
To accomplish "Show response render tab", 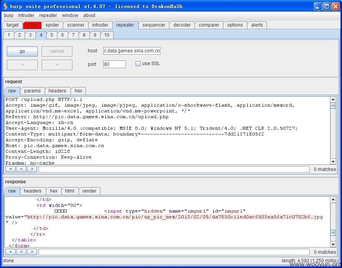I will [x=89, y=191].
